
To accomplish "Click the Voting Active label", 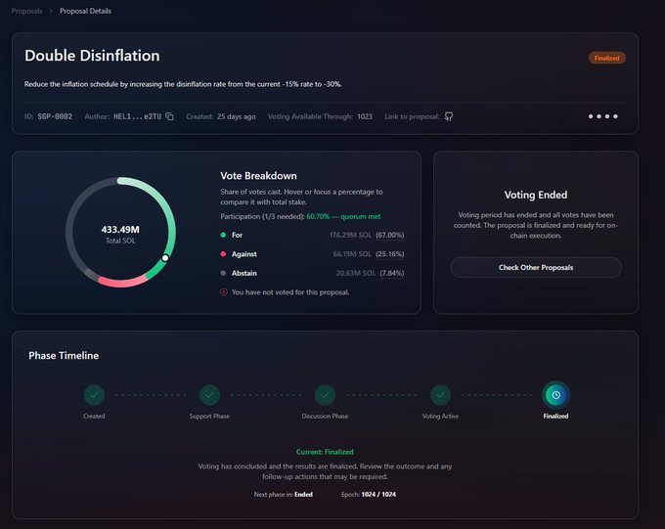I will click(440, 417).
